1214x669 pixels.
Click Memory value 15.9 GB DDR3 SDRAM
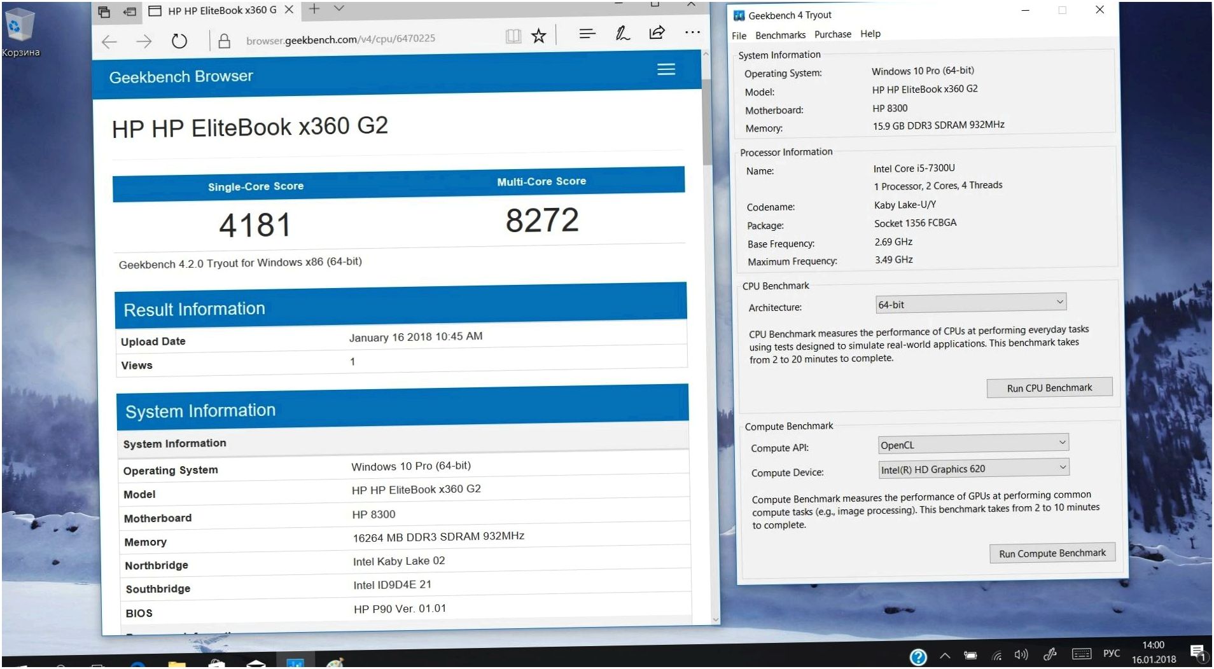938,125
